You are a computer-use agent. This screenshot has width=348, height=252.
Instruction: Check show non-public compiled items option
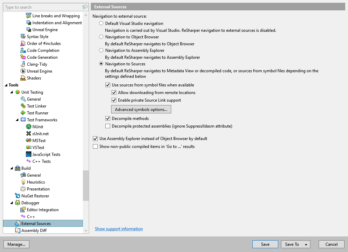click(x=95, y=146)
